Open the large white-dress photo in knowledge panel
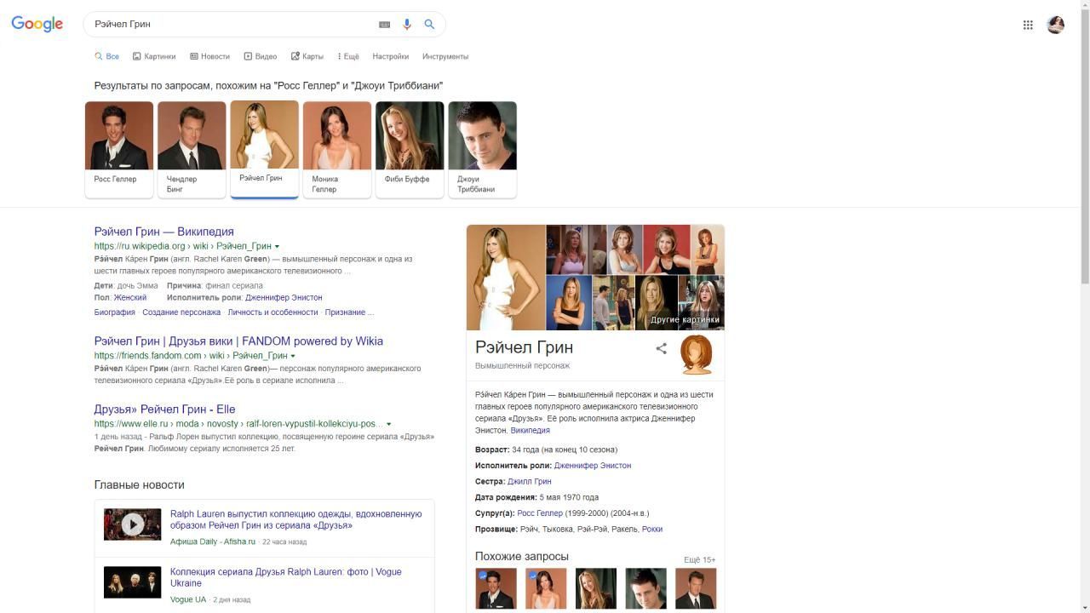1090x613 pixels. (x=506, y=277)
